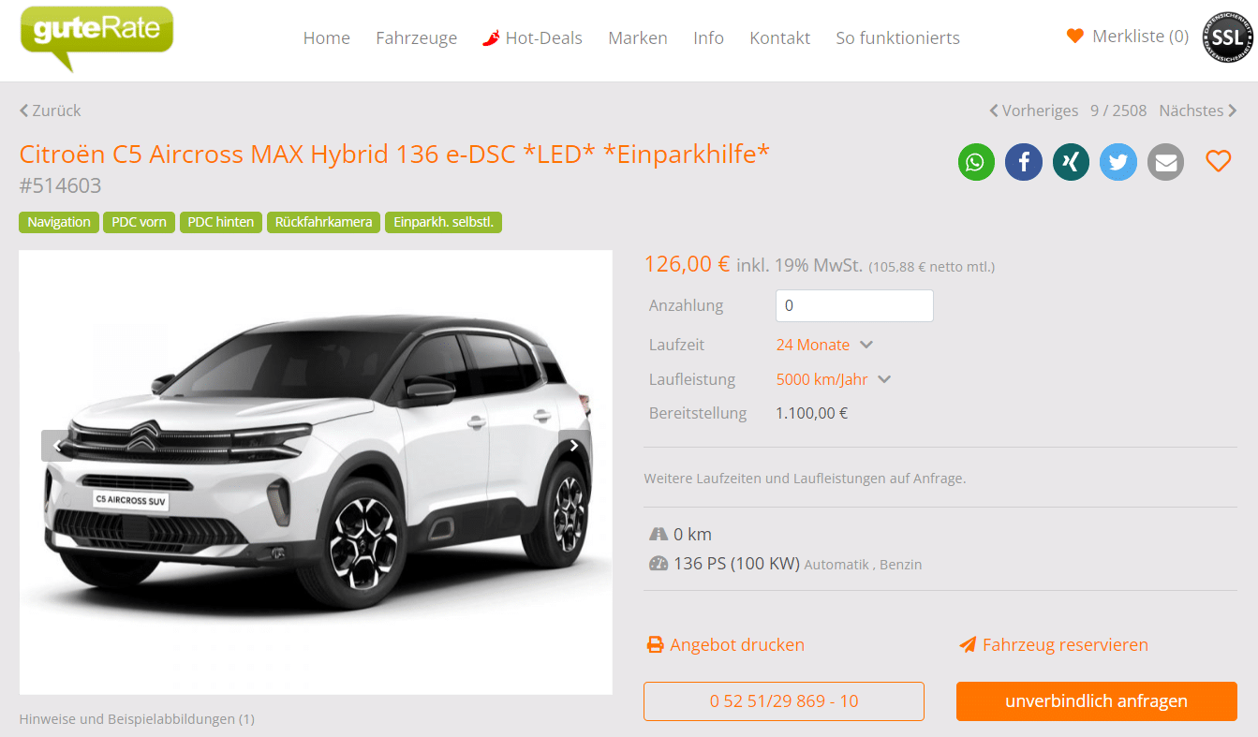Show previous car photo with left arrow

57,446
